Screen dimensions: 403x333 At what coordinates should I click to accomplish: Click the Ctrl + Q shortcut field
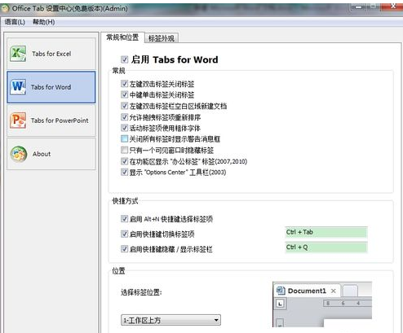click(x=326, y=248)
